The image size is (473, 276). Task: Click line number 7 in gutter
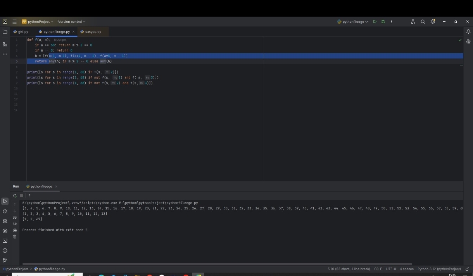tap(17, 72)
